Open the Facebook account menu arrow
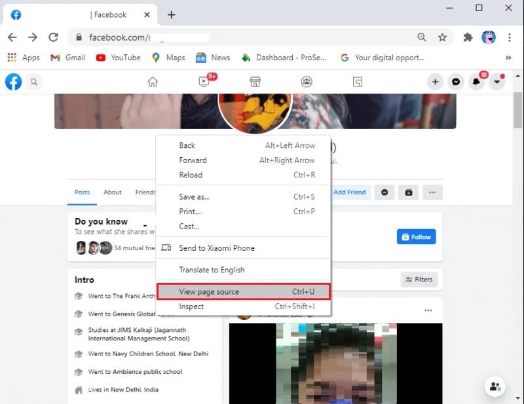 (x=496, y=82)
